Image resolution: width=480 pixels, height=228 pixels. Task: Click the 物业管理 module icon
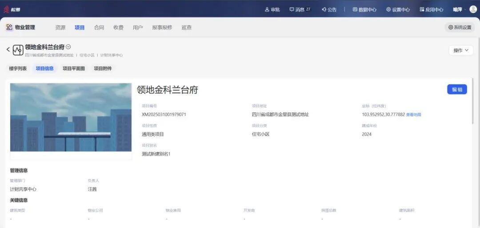tap(9, 27)
